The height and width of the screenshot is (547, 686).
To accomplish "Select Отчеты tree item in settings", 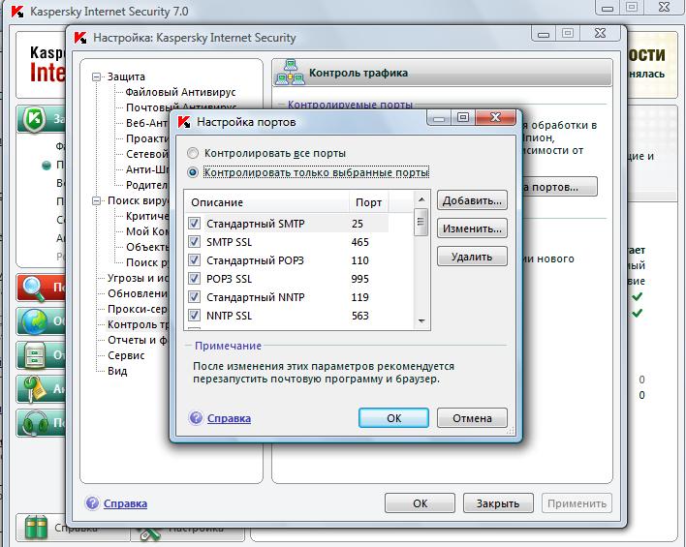I will point(138,340).
